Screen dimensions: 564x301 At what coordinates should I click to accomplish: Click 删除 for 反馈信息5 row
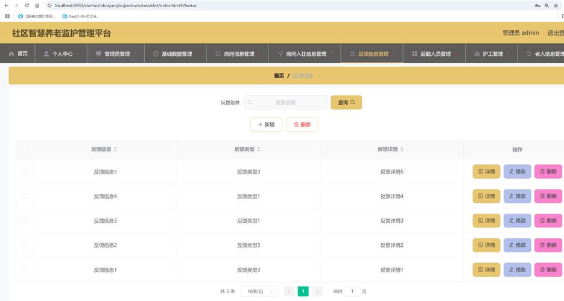click(548, 172)
